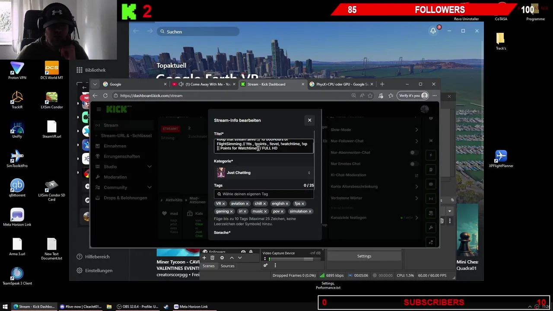Open TrackIR desktop icon
553x311 pixels.
[17, 100]
